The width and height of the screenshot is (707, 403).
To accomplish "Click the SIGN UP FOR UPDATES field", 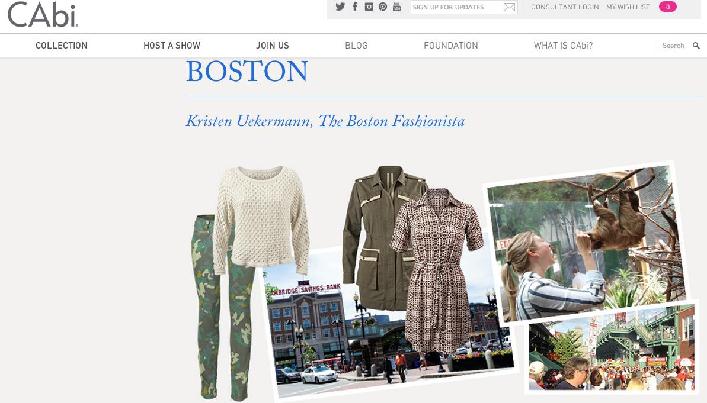I will click(x=454, y=7).
